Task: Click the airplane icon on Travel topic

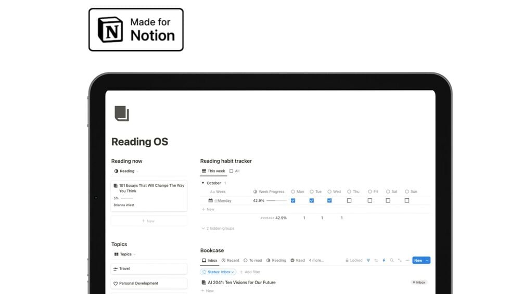Action: [x=116, y=269]
